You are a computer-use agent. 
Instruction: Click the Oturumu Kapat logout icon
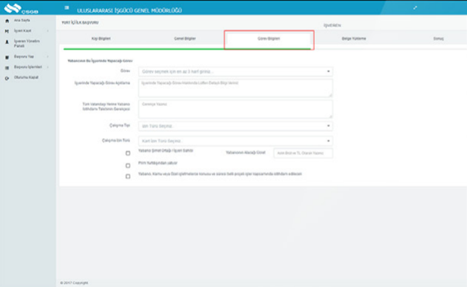click(x=7, y=78)
